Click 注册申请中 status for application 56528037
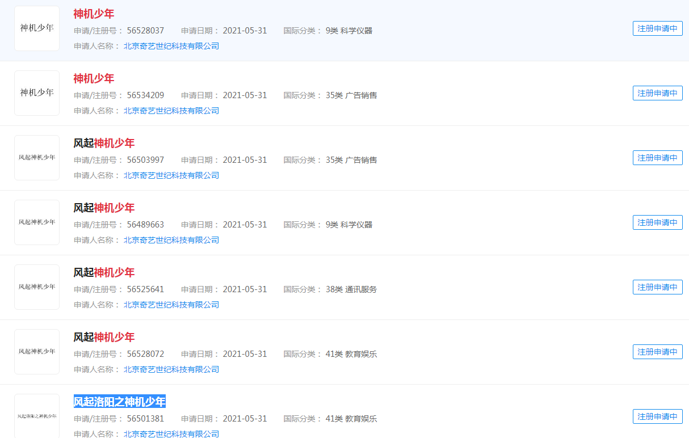689x438 pixels. [657, 28]
